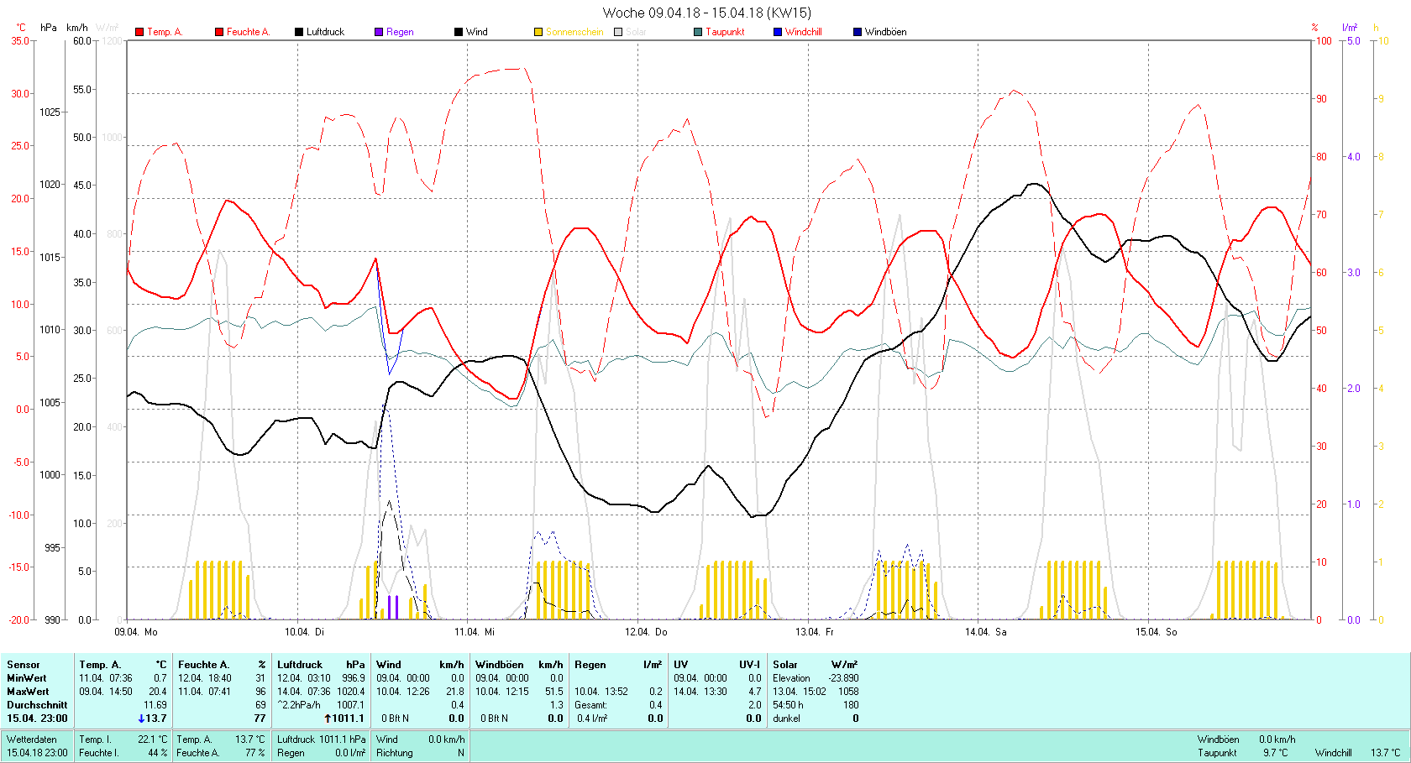Click the 09.04. Mo date label
The image size is (1411, 763).
coord(136,631)
